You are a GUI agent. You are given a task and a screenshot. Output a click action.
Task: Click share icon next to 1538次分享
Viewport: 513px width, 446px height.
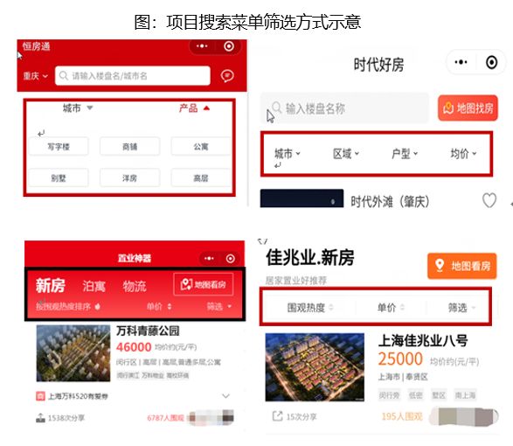[40, 418]
